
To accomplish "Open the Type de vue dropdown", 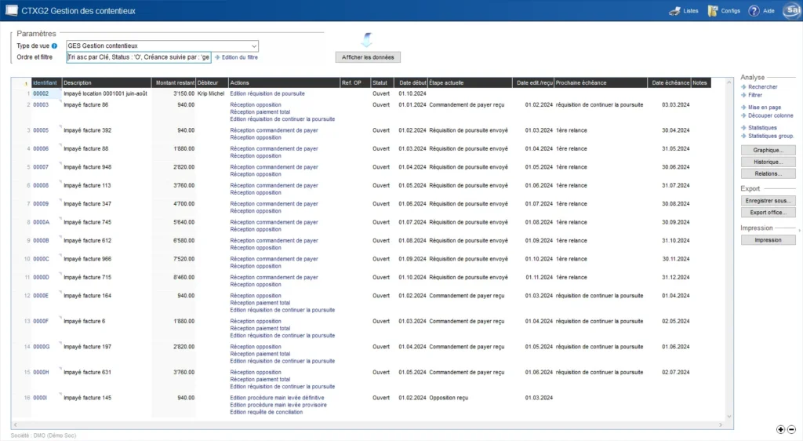I will [162, 46].
